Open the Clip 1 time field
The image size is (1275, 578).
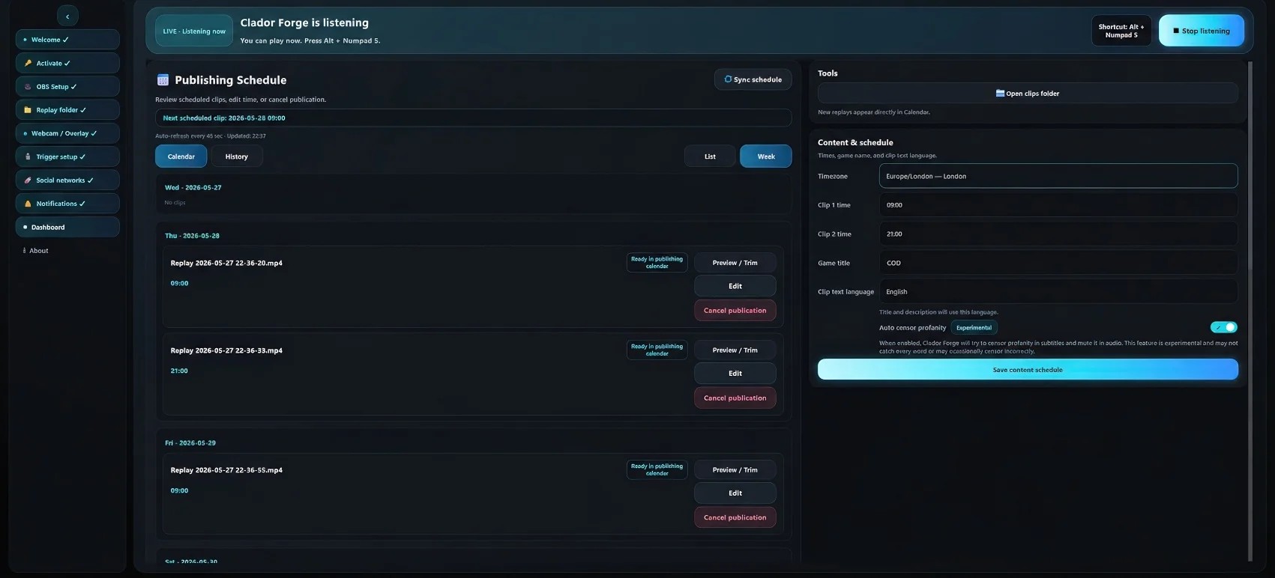tap(1058, 205)
